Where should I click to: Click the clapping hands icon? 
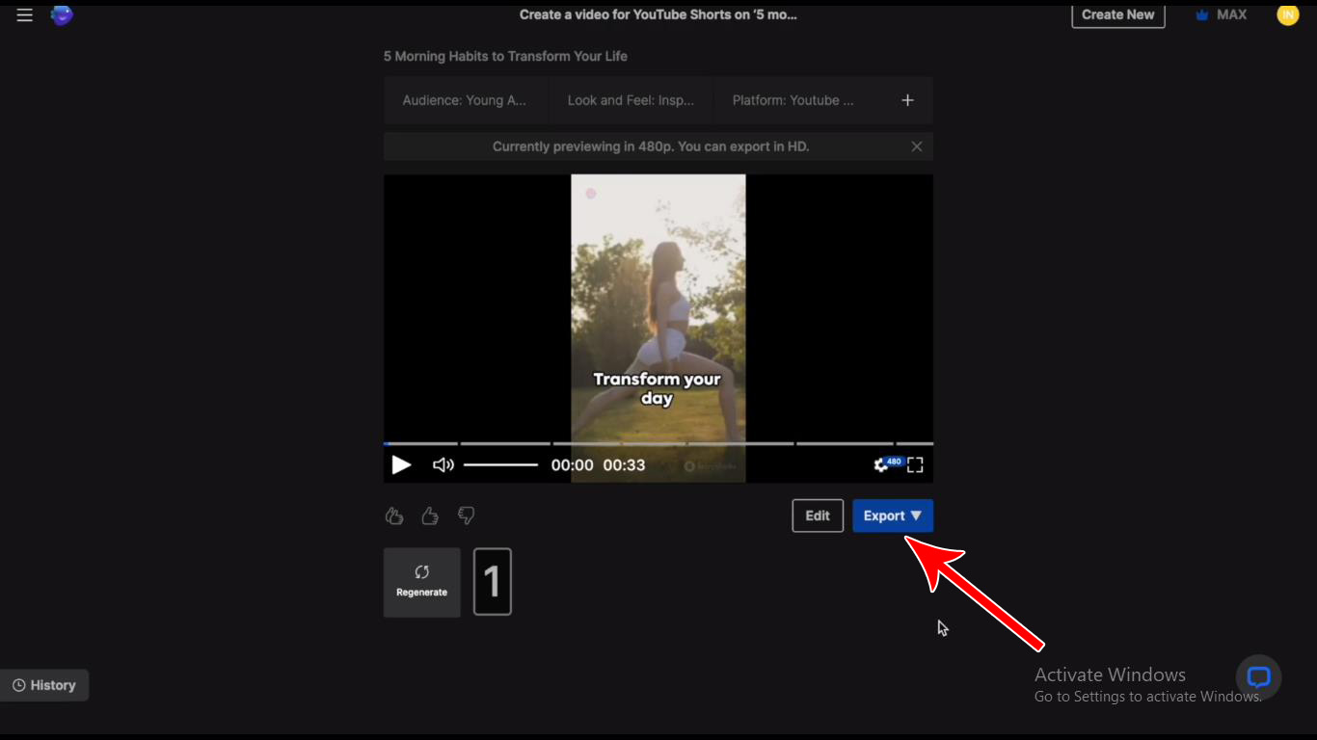click(x=394, y=516)
